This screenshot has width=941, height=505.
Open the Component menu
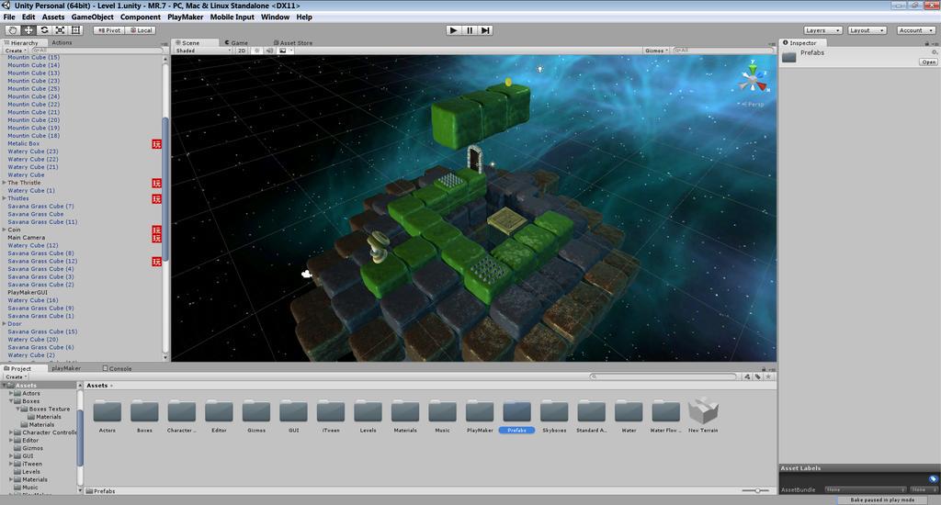click(x=141, y=17)
